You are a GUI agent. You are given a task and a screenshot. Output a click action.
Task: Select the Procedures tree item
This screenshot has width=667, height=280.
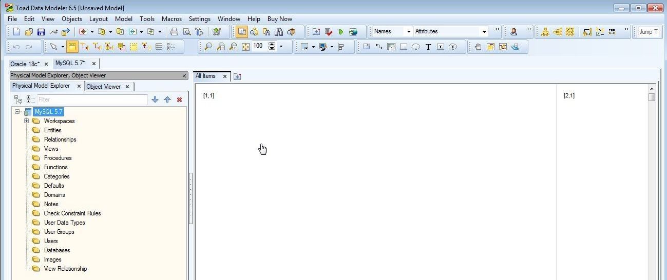(58, 158)
